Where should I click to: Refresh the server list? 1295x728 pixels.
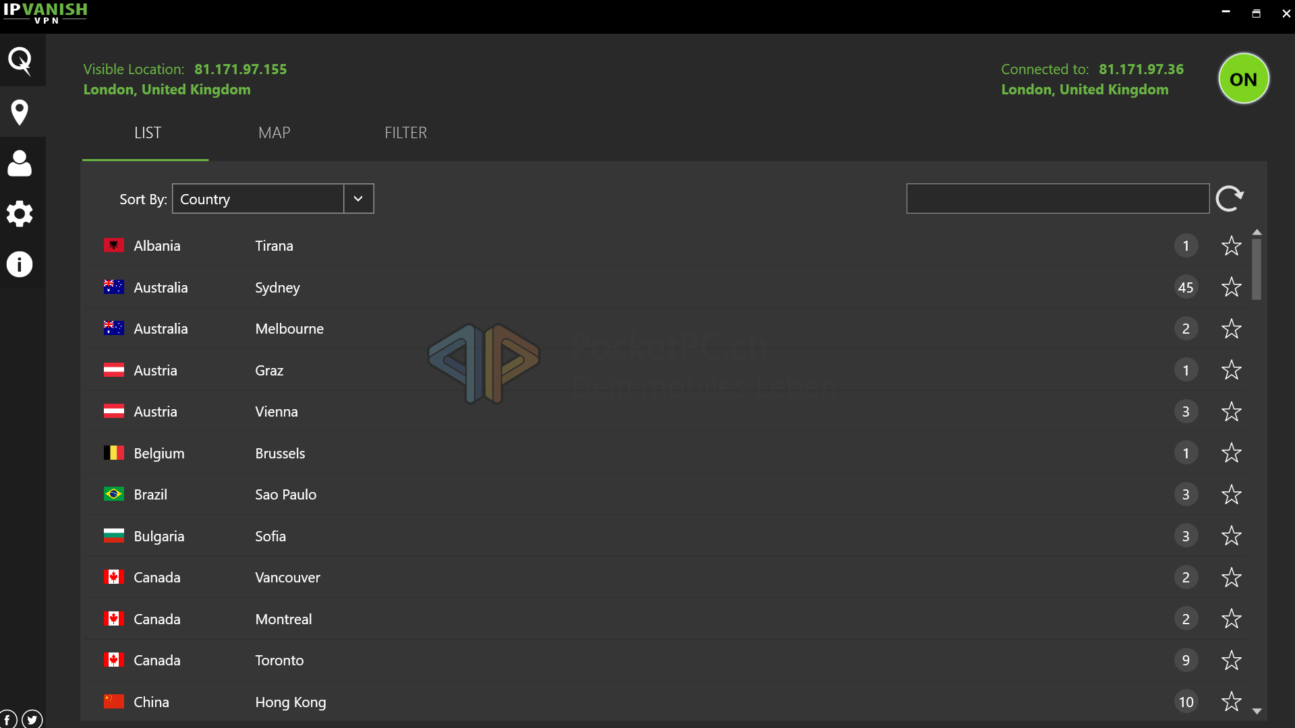click(1229, 199)
